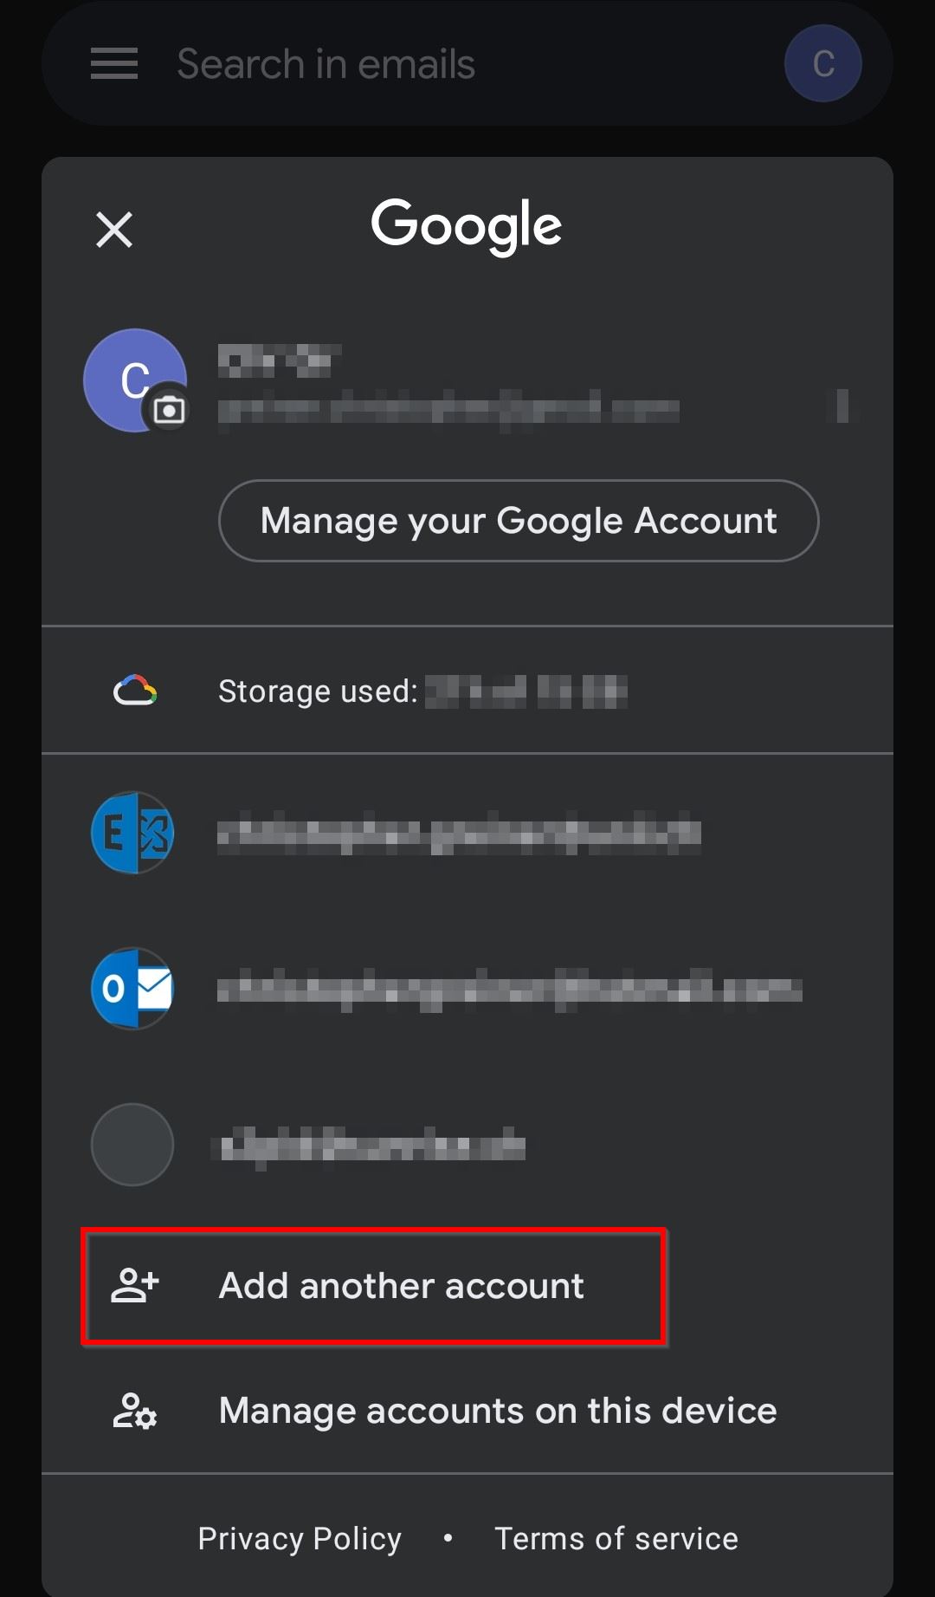Open the Privacy Policy link
Screen dimensions: 935x1597
point(300,1538)
